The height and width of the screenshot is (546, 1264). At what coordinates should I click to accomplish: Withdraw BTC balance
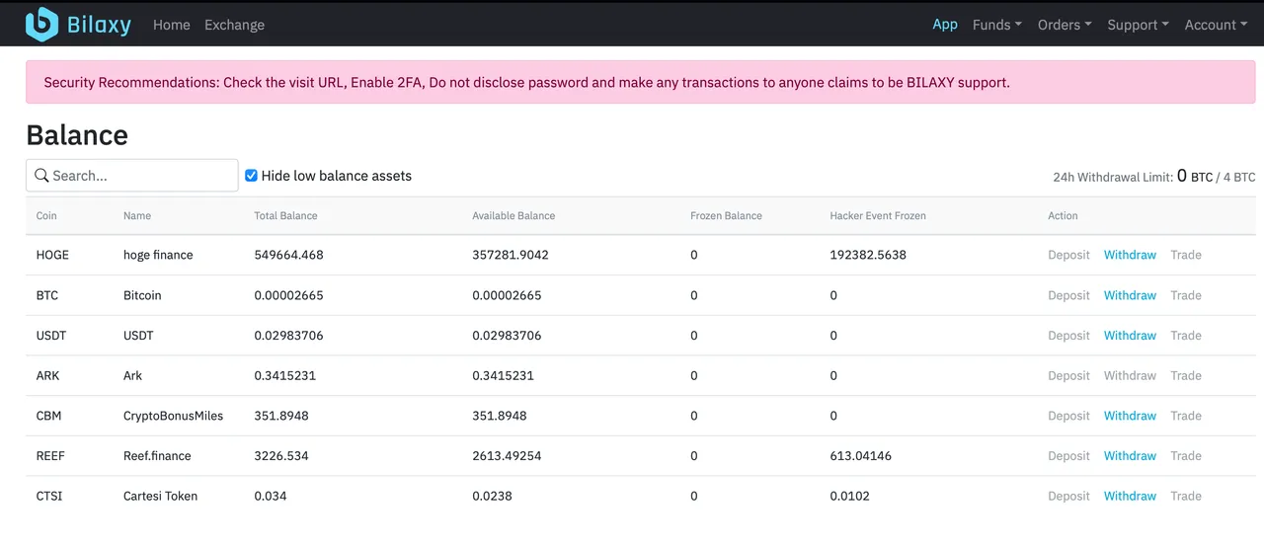pyautogui.click(x=1130, y=295)
